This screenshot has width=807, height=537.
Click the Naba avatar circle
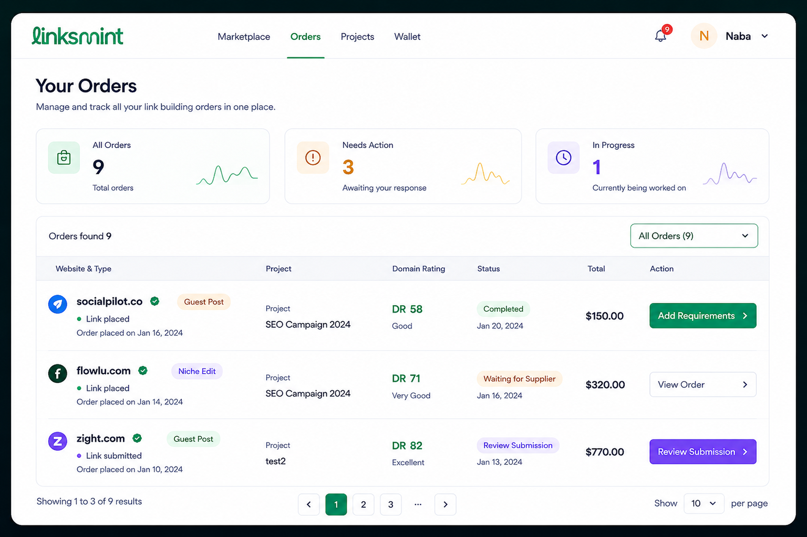coord(704,36)
